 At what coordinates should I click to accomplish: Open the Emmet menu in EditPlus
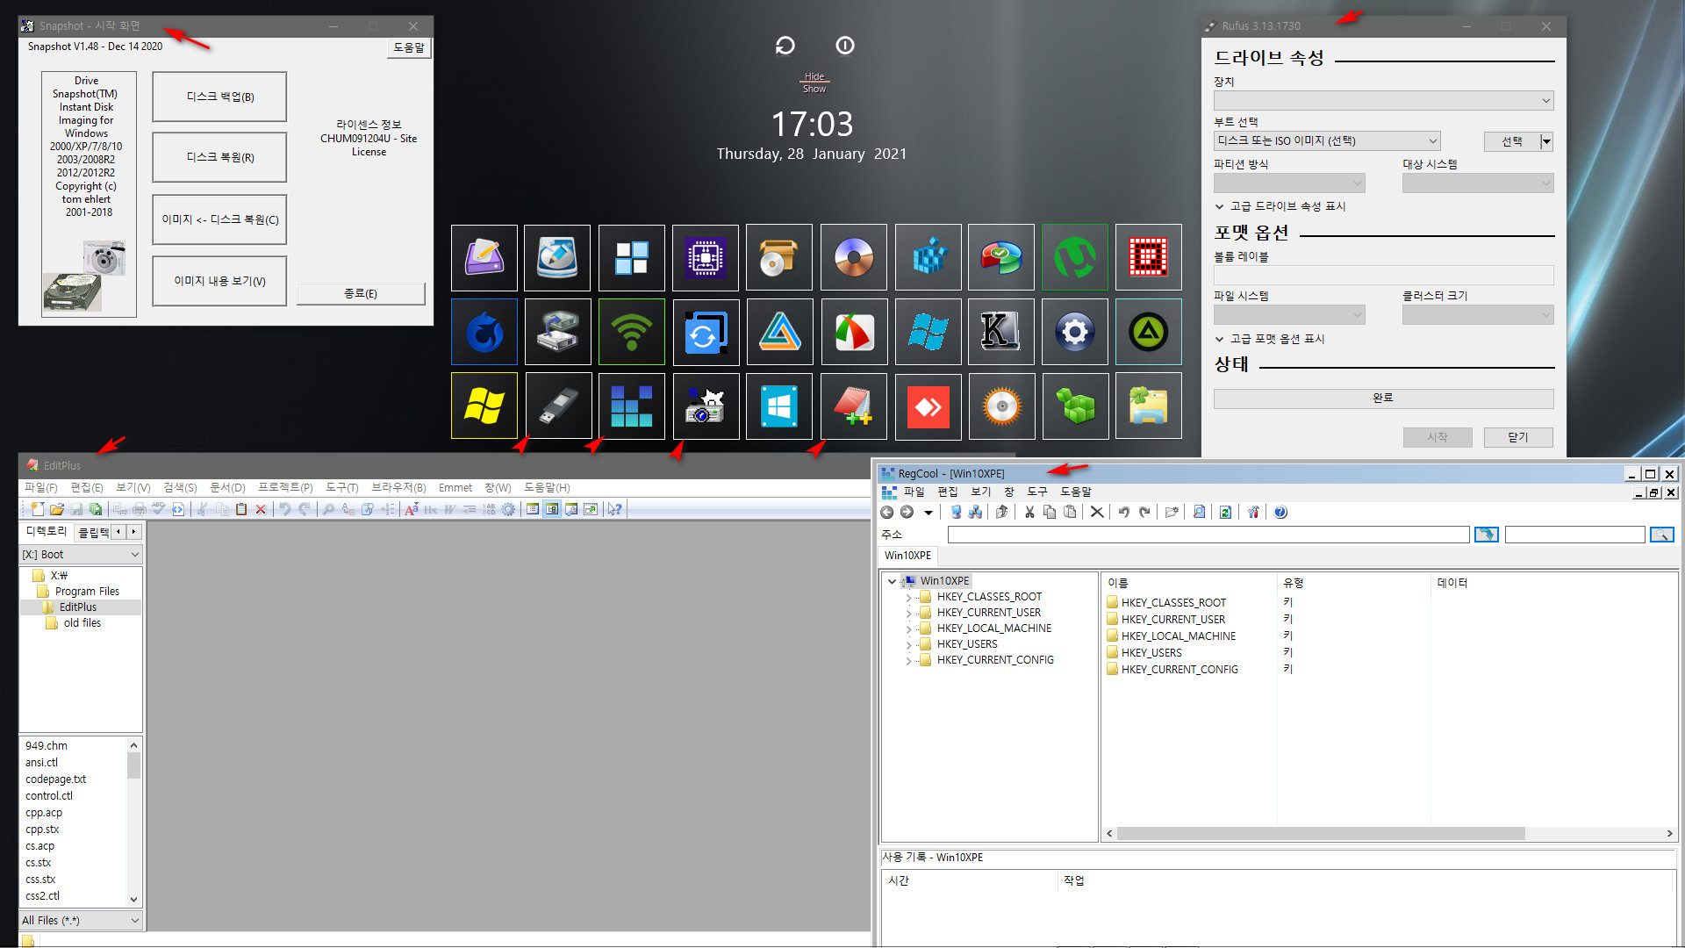coord(455,488)
